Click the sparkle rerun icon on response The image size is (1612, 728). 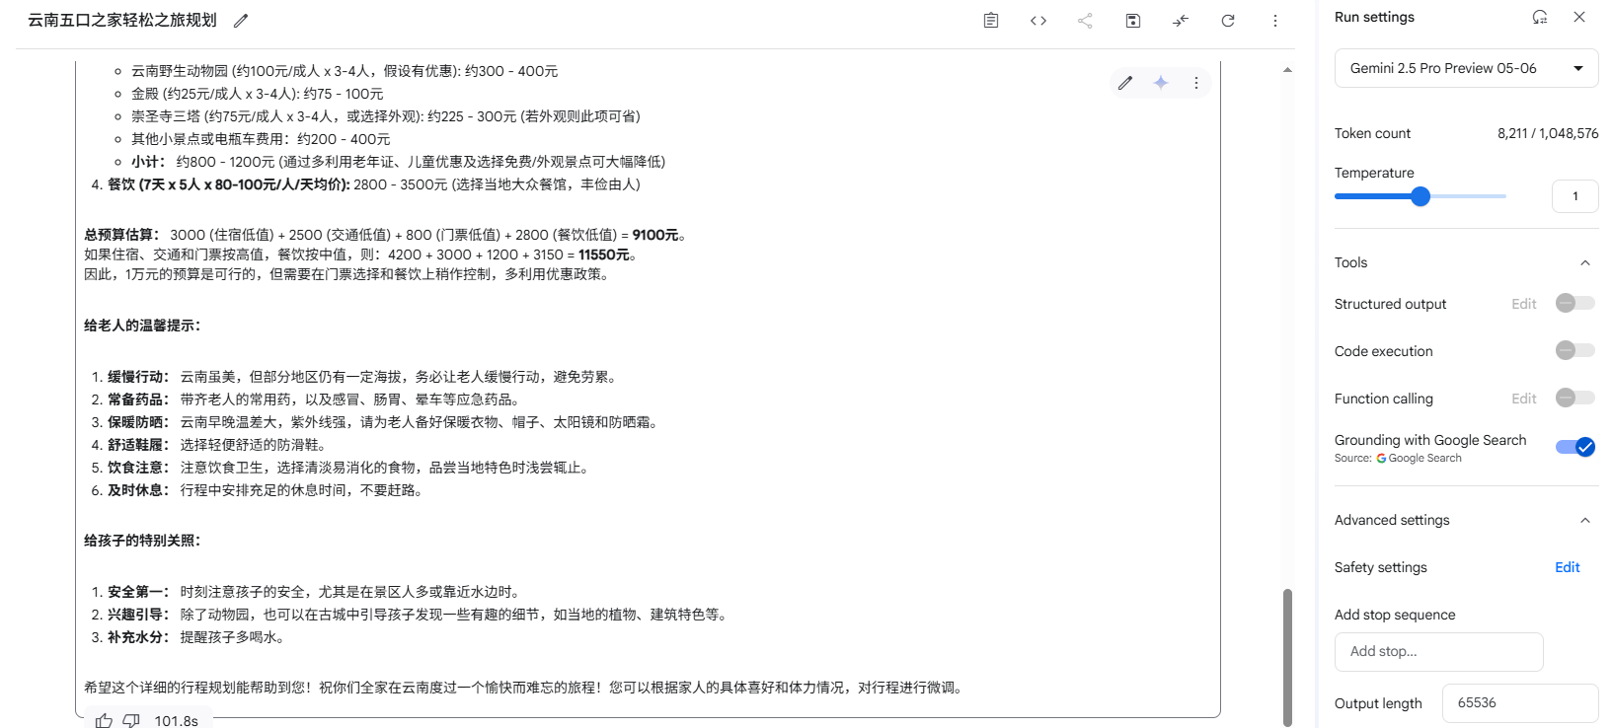coord(1161,83)
